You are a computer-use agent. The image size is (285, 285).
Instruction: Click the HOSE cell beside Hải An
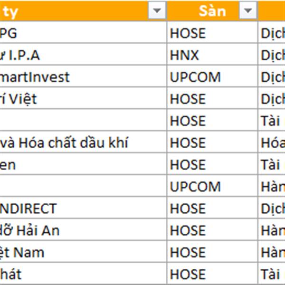212,229
